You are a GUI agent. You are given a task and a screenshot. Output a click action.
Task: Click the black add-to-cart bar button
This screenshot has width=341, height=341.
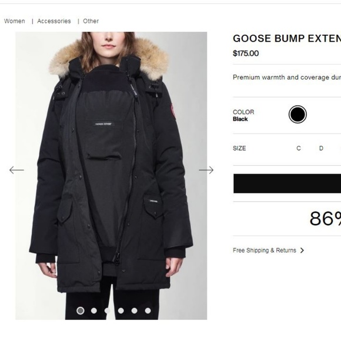(x=287, y=183)
